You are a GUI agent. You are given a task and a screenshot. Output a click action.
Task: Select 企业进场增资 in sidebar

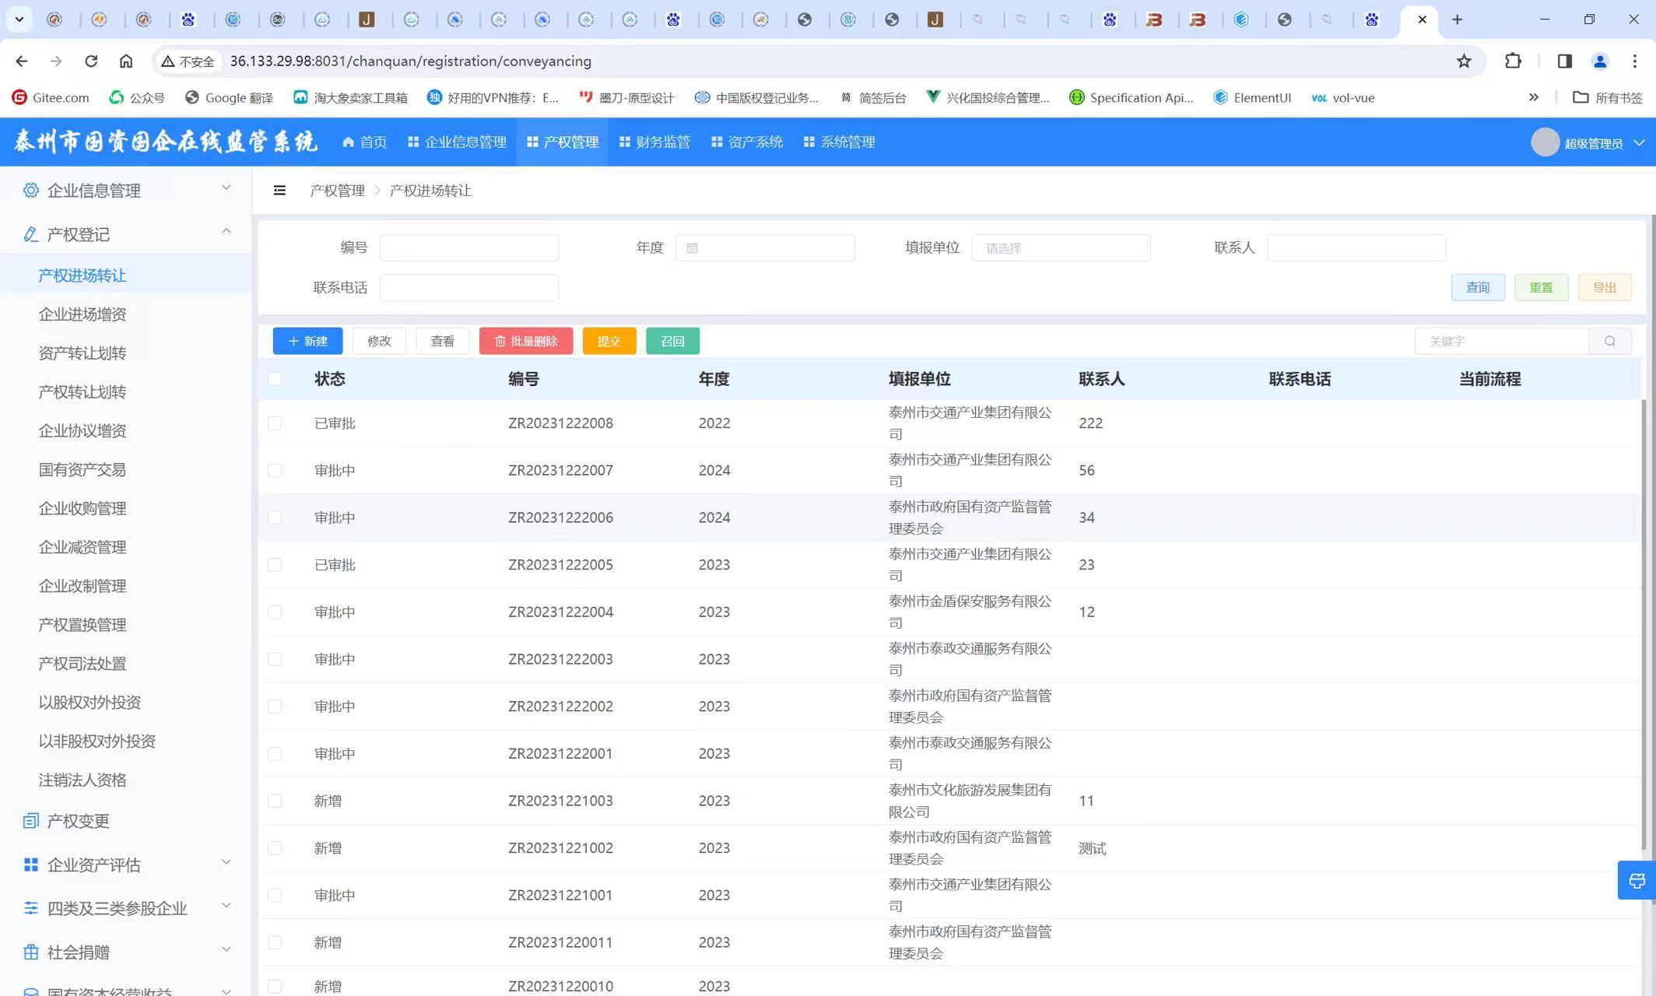[x=82, y=314]
